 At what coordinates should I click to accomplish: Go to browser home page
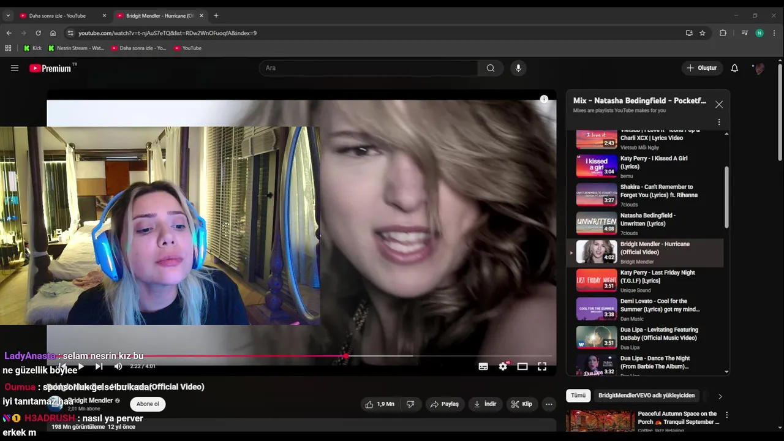[x=53, y=33]
